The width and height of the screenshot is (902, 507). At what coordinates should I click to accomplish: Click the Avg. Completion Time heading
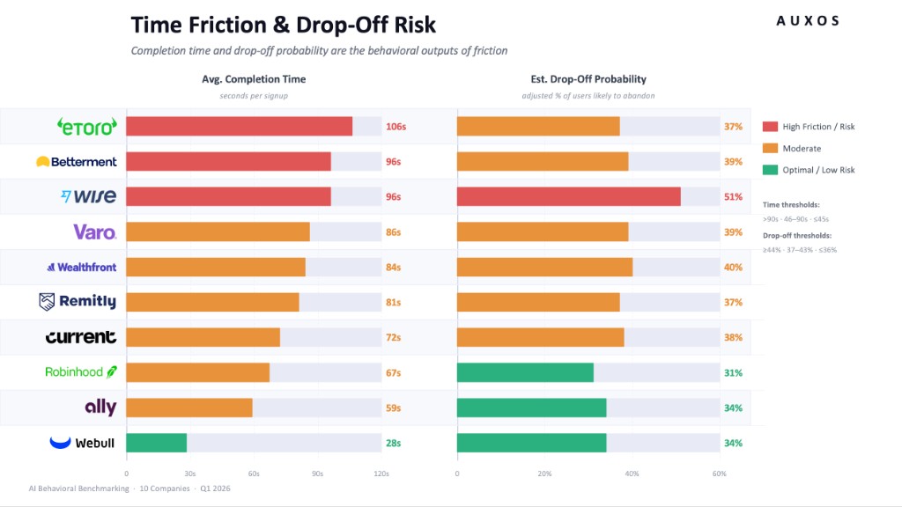click(x=254, y=79)
